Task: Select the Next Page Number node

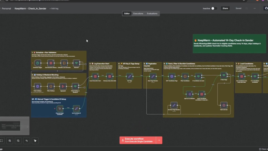Action: 153,76
